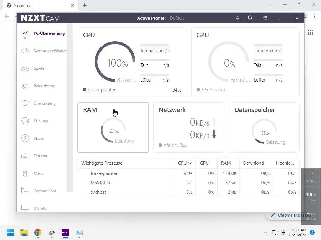Open Monitor icon in sidebar
Viewport: 321px width, 240px height.
click(x=25, y=208)
